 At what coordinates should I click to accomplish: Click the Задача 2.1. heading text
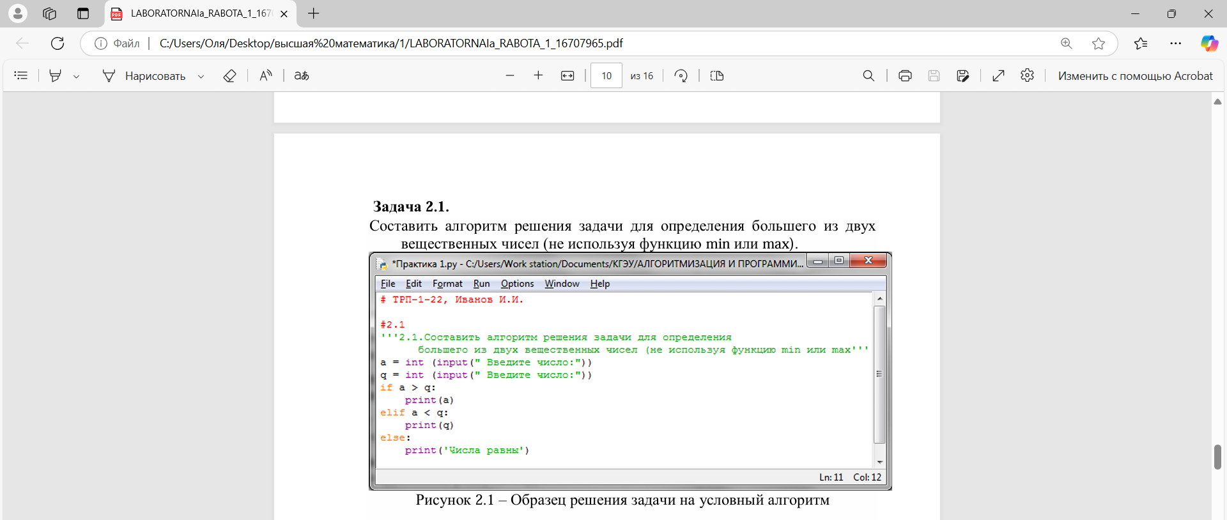point(411,206)
